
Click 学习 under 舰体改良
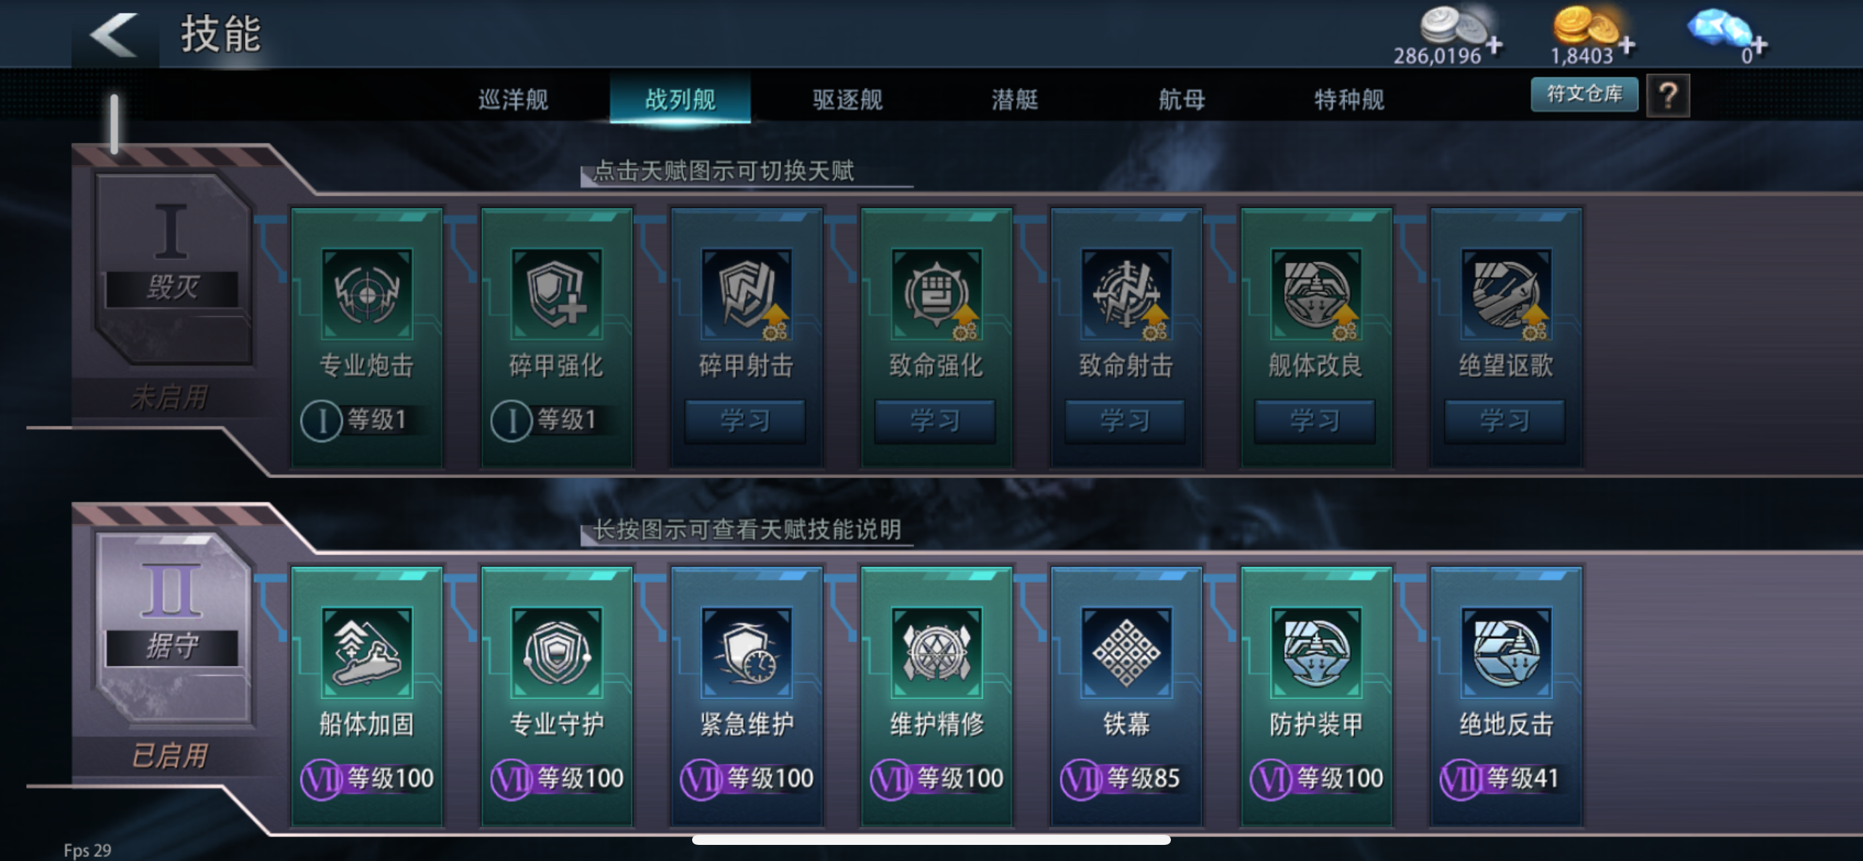click(x=1315, y=420)
